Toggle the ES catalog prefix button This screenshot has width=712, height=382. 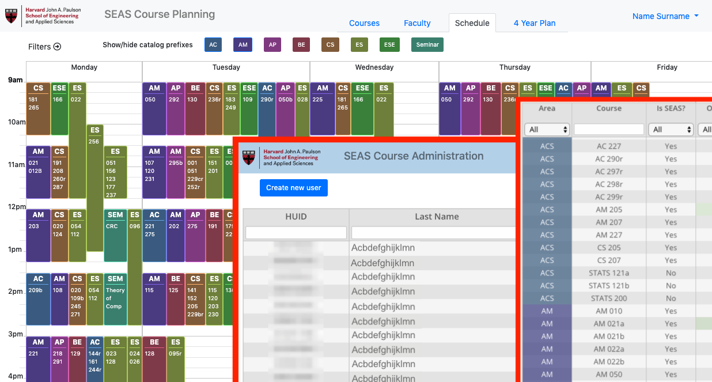(359, 44)
